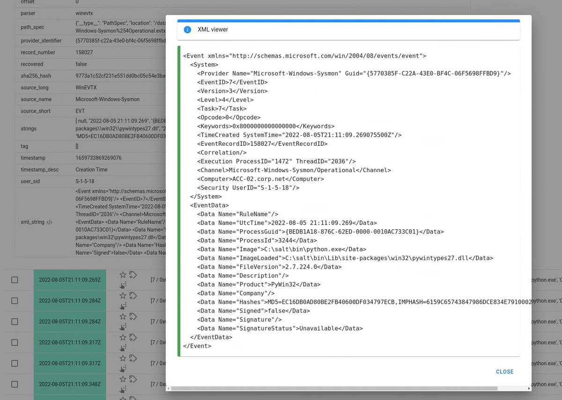The width and height of the screenshot is (562, 400).
Task: Click the record_number value 158027
Action: (x=84, y=53)
